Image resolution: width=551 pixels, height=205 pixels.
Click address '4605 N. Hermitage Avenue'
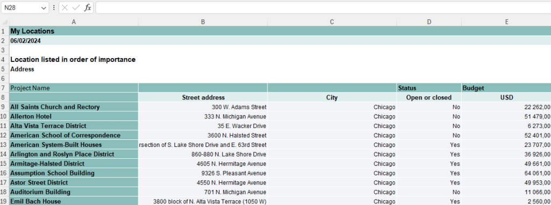203,164
